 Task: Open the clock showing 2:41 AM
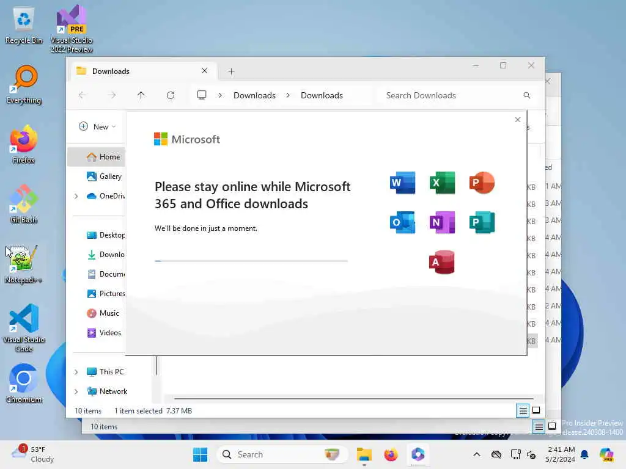click(x=560, y=454)
